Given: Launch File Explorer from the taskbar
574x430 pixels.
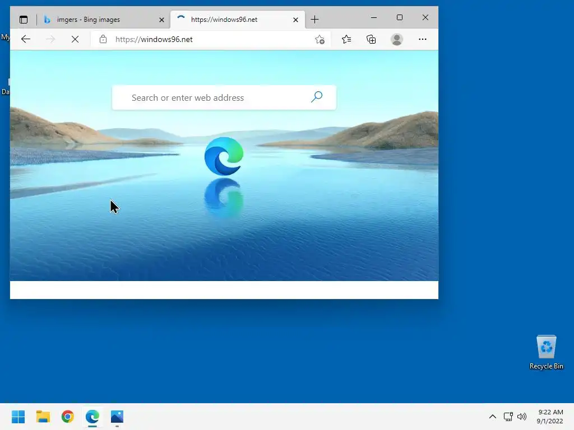Looking at the screenshot, I should point(43,417).
